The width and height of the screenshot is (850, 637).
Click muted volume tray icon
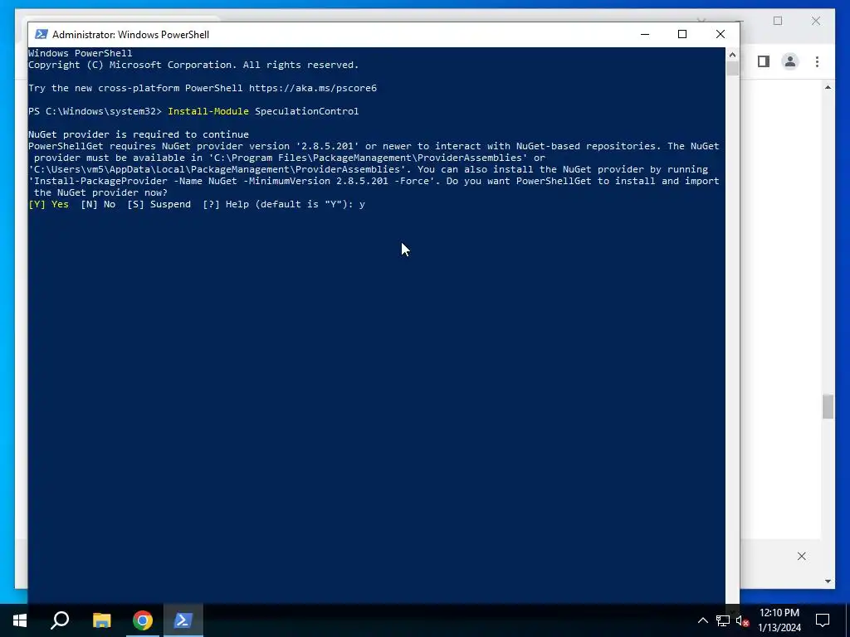point(742,620)
